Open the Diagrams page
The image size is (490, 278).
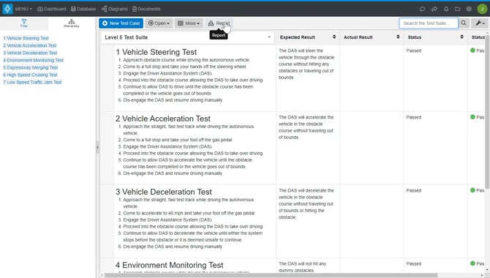click(x=115, y=9)
